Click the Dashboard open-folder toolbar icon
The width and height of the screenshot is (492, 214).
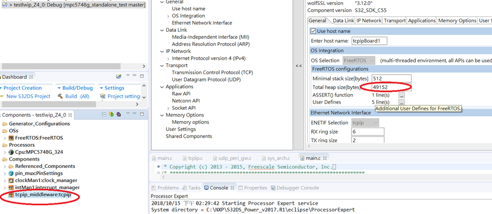(119, 77)
